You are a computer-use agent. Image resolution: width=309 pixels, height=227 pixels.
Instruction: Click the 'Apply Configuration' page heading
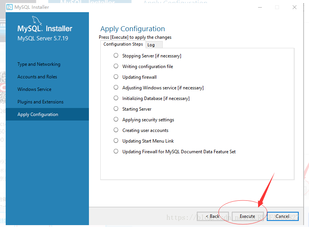click(133, 29)
